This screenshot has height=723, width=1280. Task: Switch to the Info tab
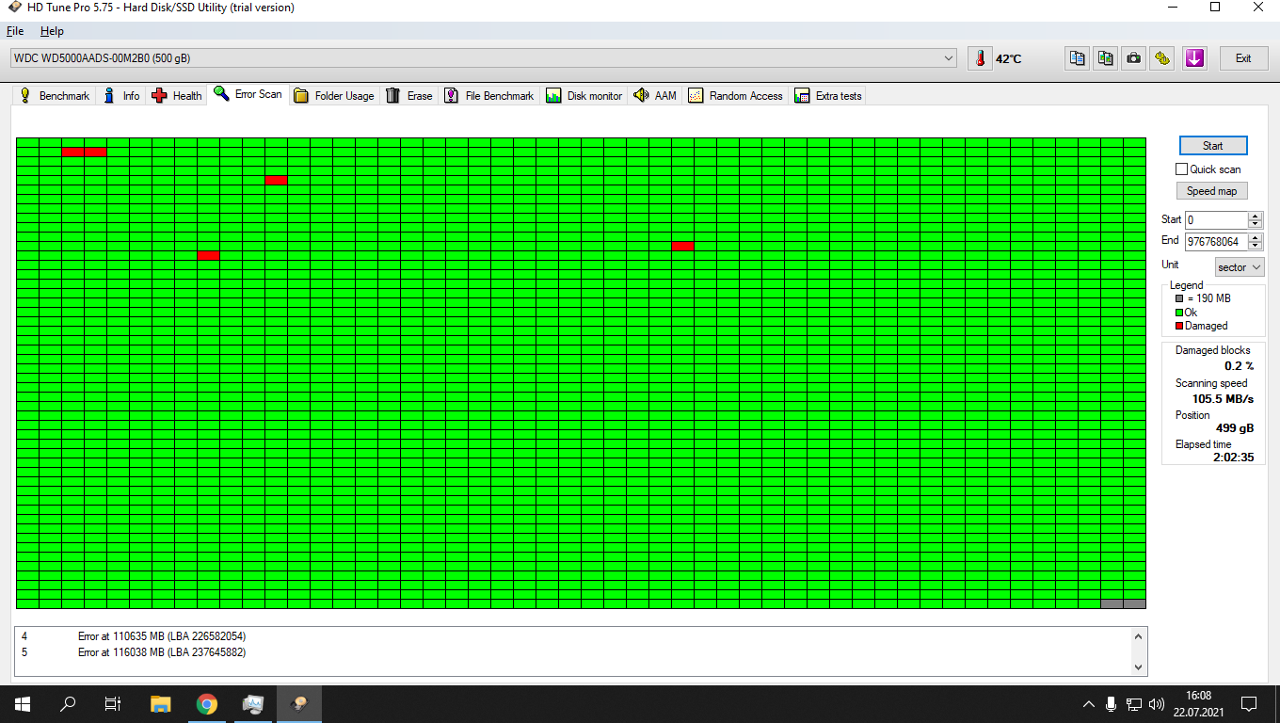121,96
